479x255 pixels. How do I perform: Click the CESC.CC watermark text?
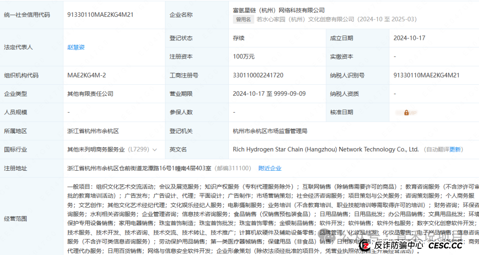coord(445,245)
